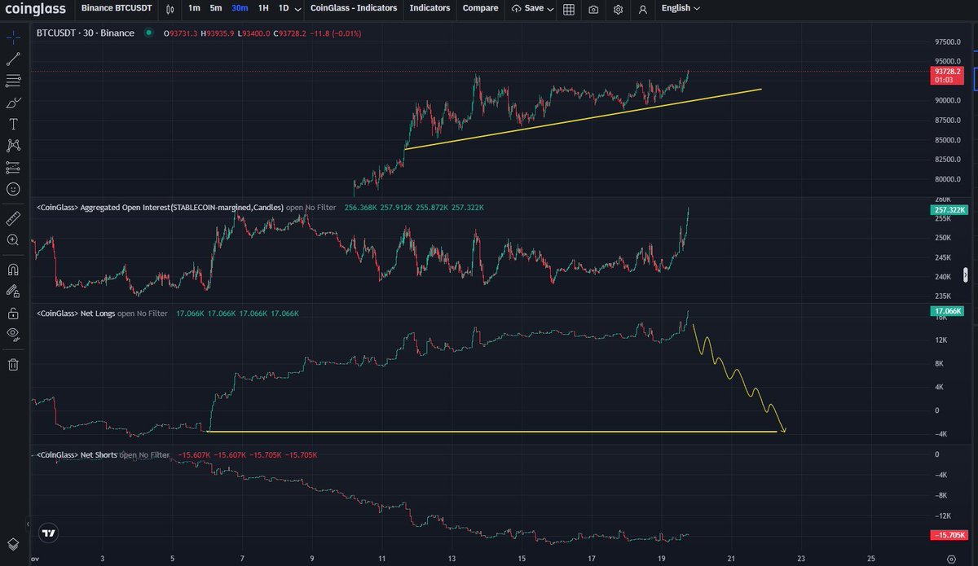Open the candlestick chart style selector
978x566 pixels.
[x=170, y=9]
